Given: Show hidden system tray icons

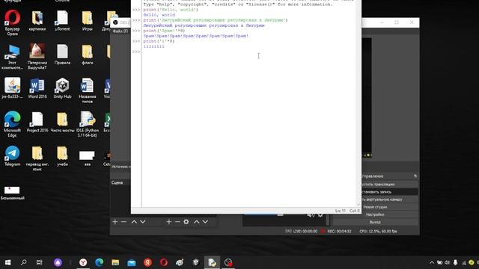Looking at the screenshot, I should tap(432, 262).
